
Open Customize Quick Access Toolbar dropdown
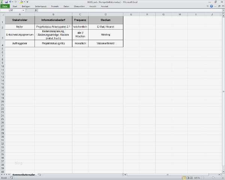27,2
